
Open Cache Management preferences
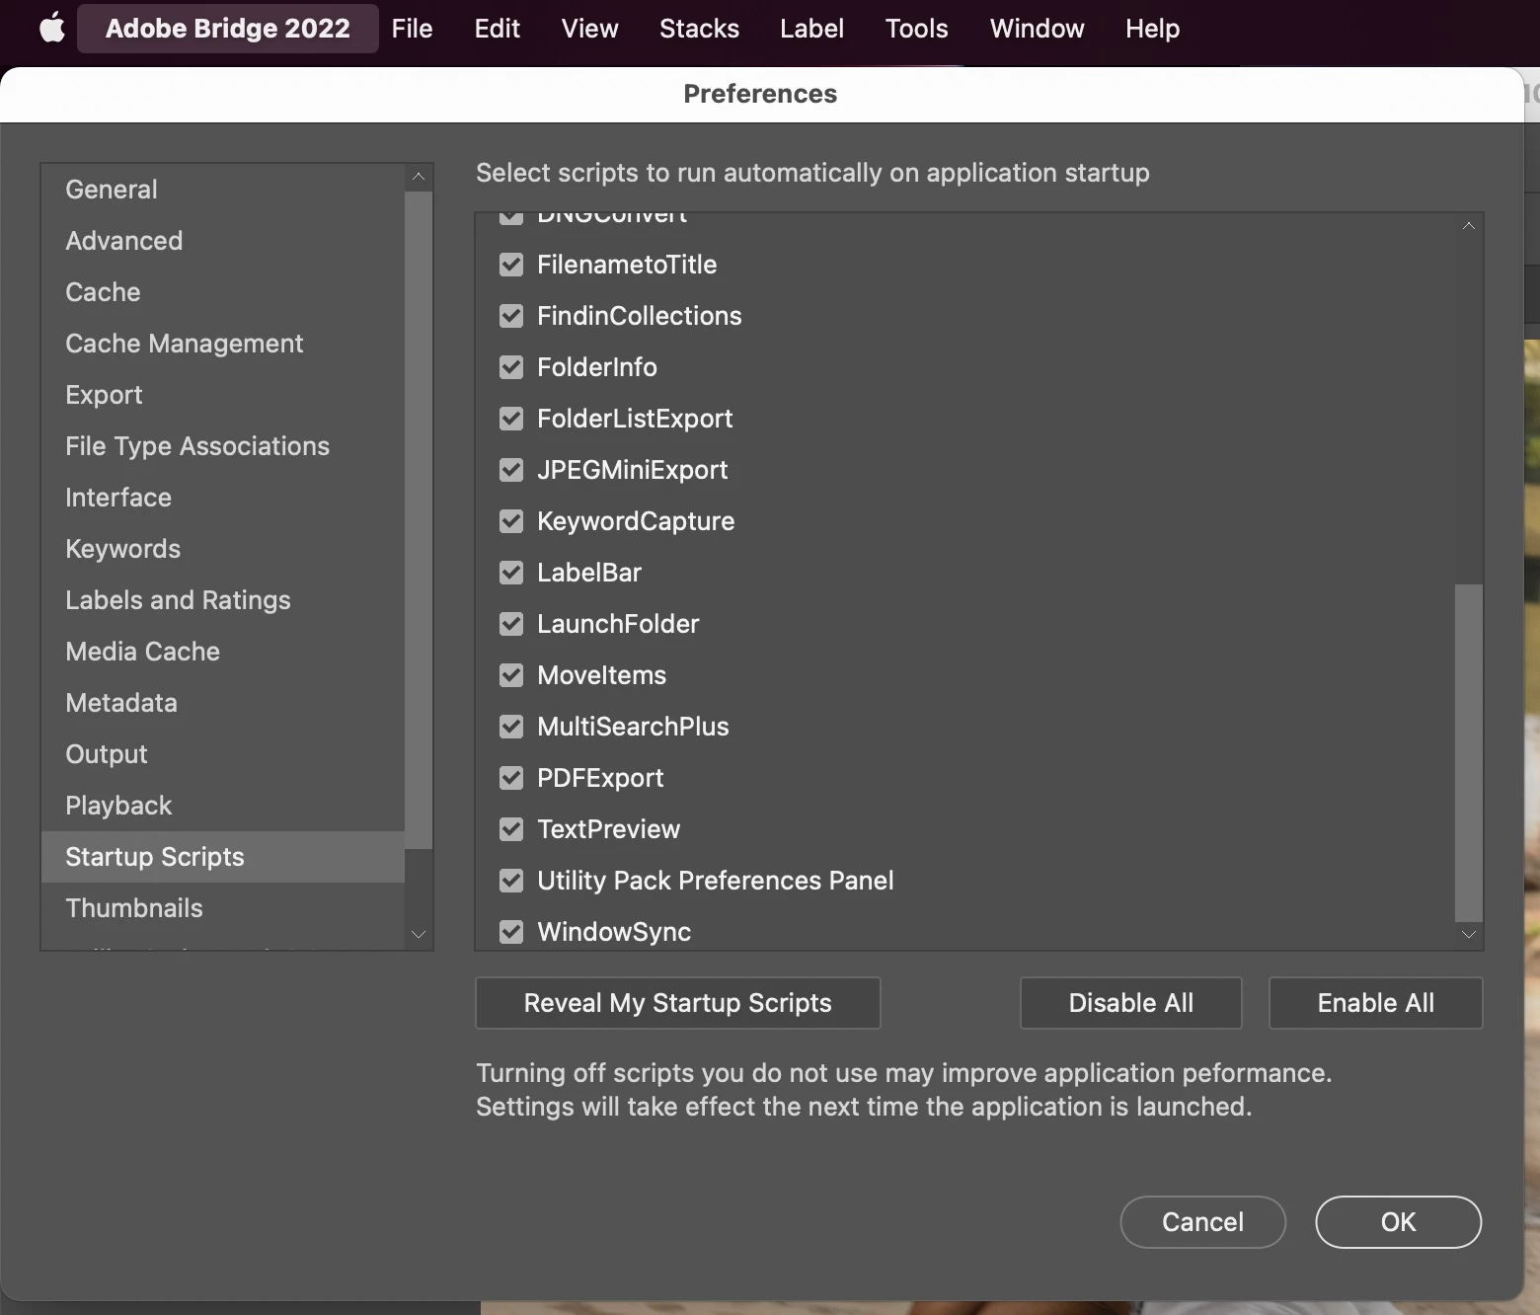[223, 344]
